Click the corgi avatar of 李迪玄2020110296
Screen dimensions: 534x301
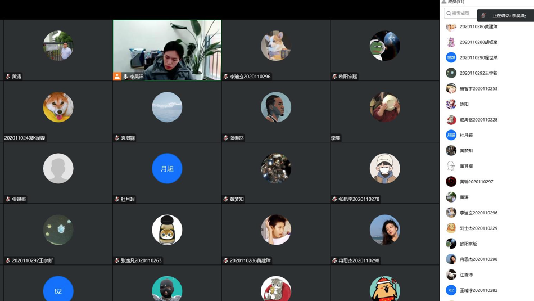click(276, 46)
